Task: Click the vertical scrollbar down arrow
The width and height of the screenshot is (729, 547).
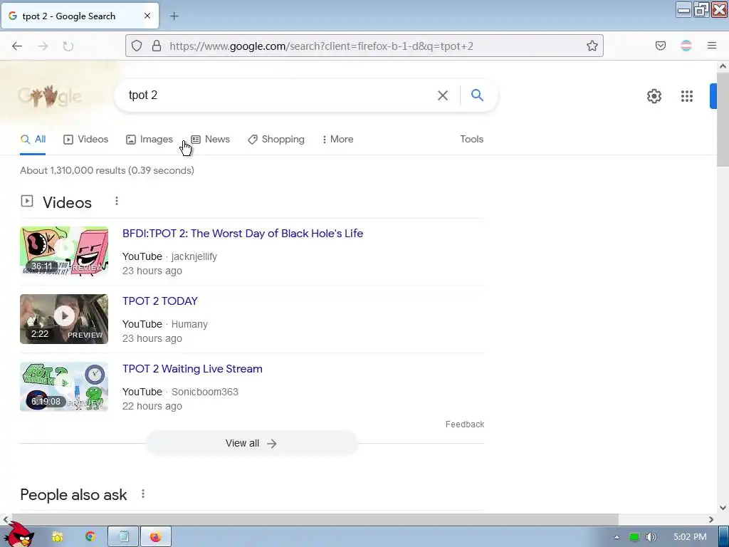Action: pos(723,508)
